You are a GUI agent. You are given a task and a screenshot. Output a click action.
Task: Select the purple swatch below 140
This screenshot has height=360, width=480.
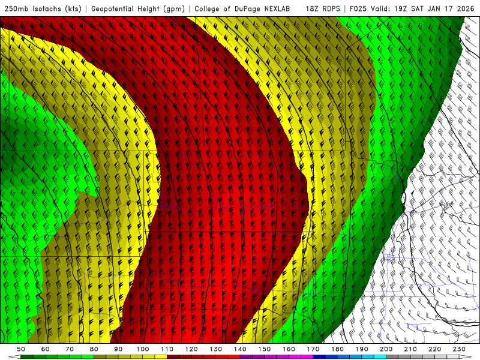246,357
